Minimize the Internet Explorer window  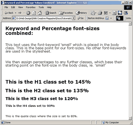pyautogui.click(x=123, y=3)
